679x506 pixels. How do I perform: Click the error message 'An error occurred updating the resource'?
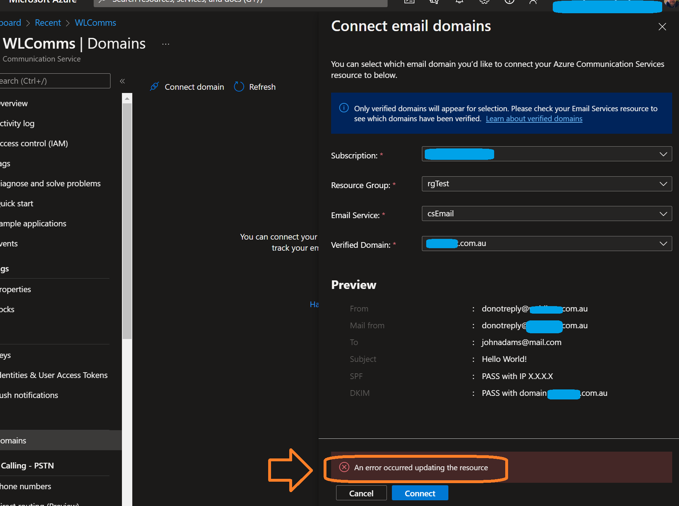421,468
